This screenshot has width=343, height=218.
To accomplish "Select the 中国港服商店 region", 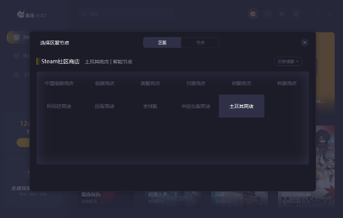I will pos(59,83).
